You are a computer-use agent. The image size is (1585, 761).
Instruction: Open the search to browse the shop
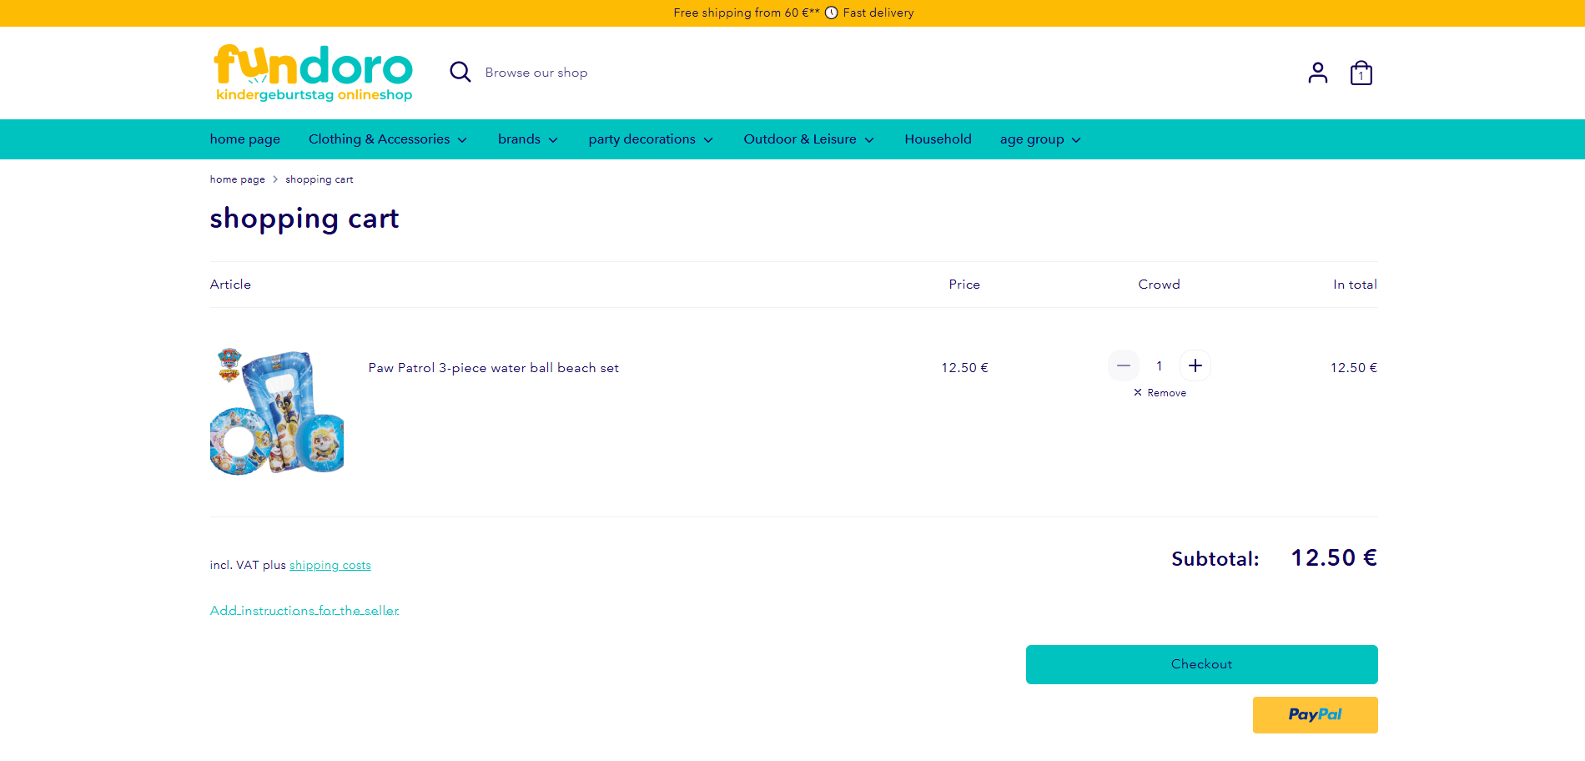tap(460, 72)
